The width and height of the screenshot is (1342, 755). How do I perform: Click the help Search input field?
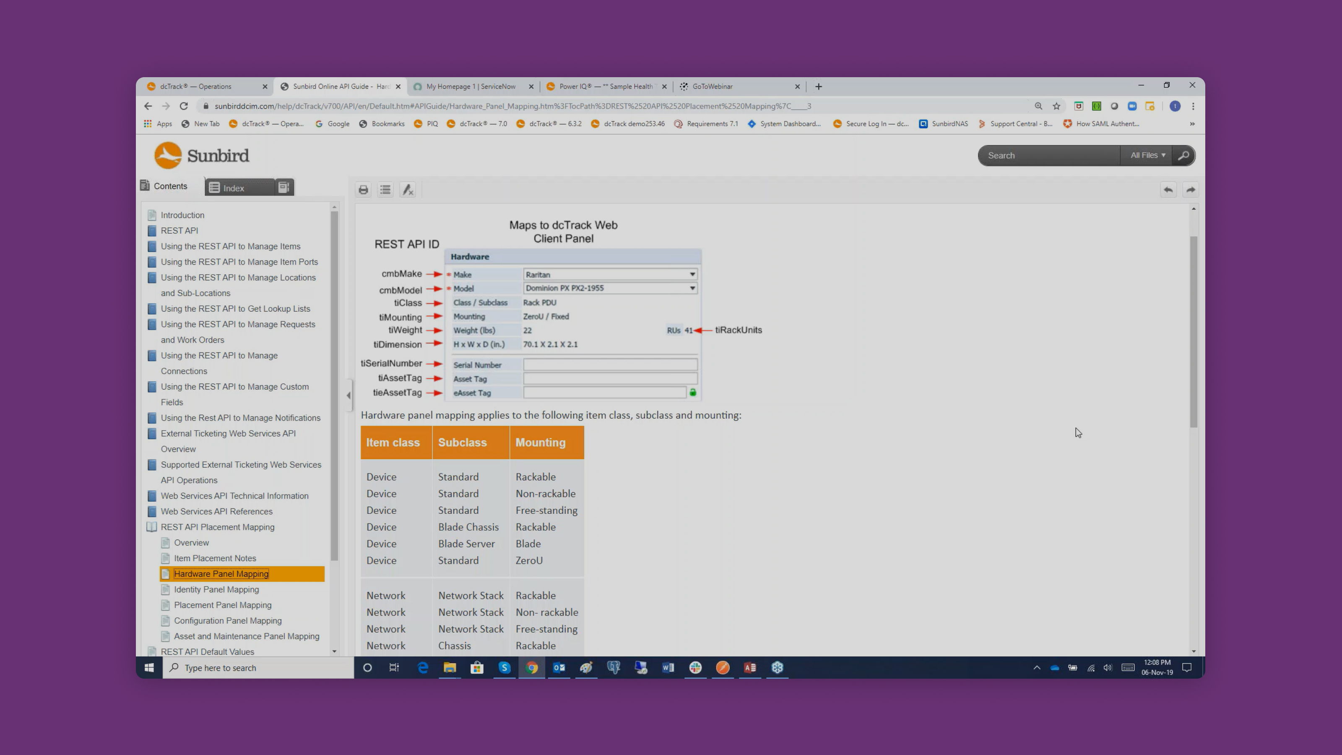[x=1049, y=155]
